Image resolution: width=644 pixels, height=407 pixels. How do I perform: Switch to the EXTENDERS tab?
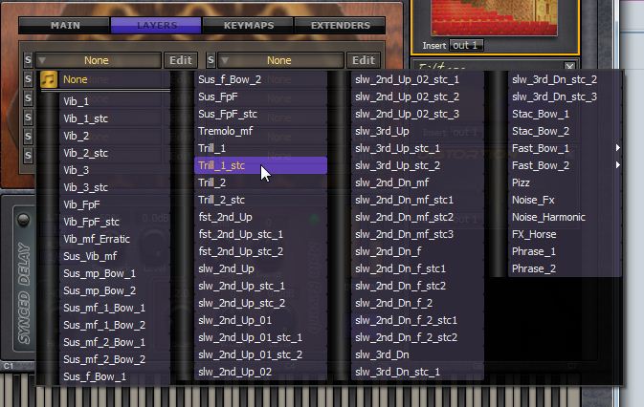click(x=340, y=26)
